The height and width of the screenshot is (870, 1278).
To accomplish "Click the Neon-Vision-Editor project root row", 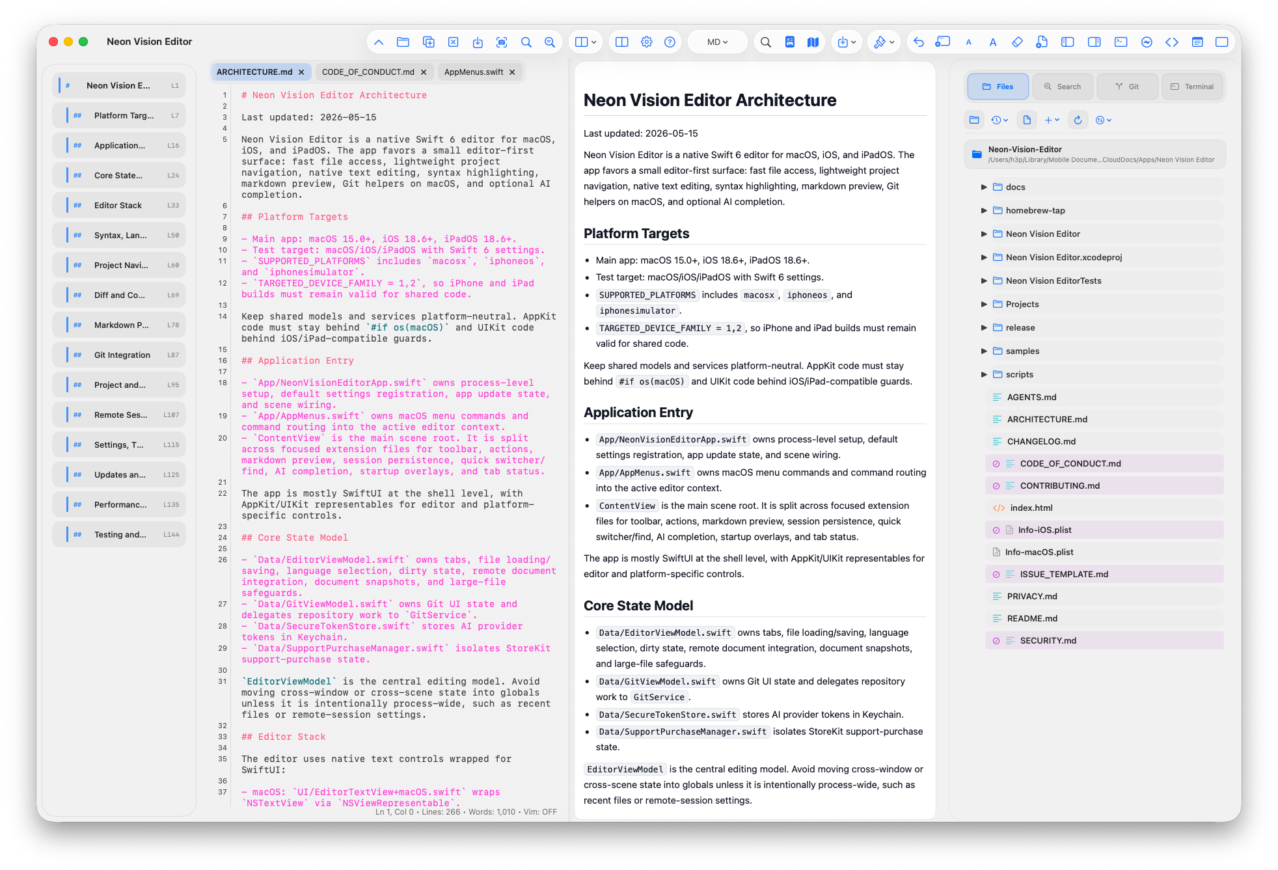I will pos(1094,154).
